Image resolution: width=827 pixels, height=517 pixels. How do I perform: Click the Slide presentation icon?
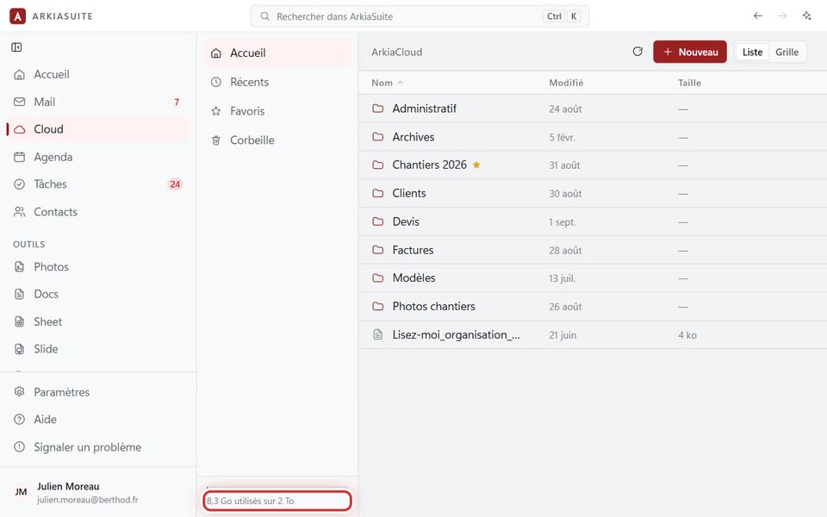click(x=20, y=349)
